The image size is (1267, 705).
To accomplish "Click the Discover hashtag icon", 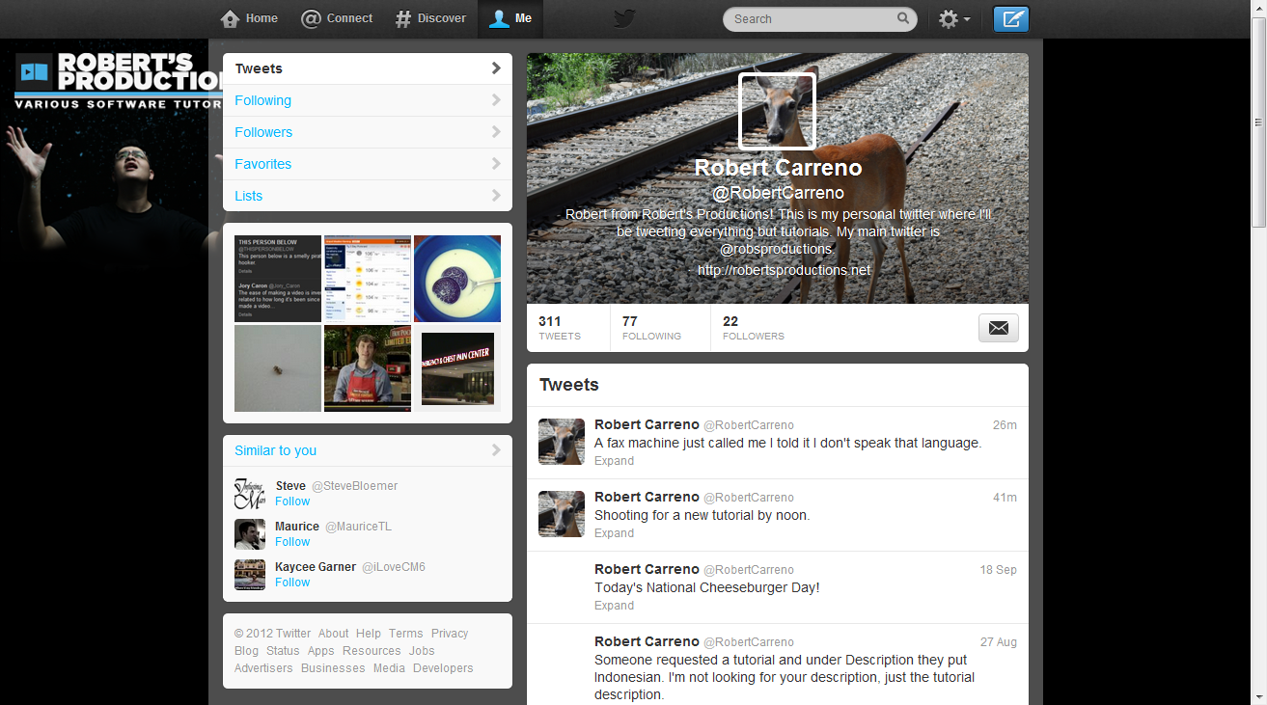I will (x=403, y=18).
